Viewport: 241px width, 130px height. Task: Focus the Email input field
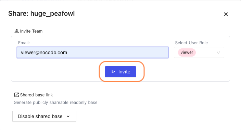92,52
